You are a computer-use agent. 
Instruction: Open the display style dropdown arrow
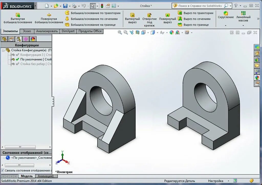(x=157, y=32)
